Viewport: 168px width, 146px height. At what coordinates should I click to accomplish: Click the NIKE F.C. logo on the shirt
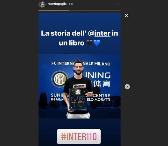80,86
